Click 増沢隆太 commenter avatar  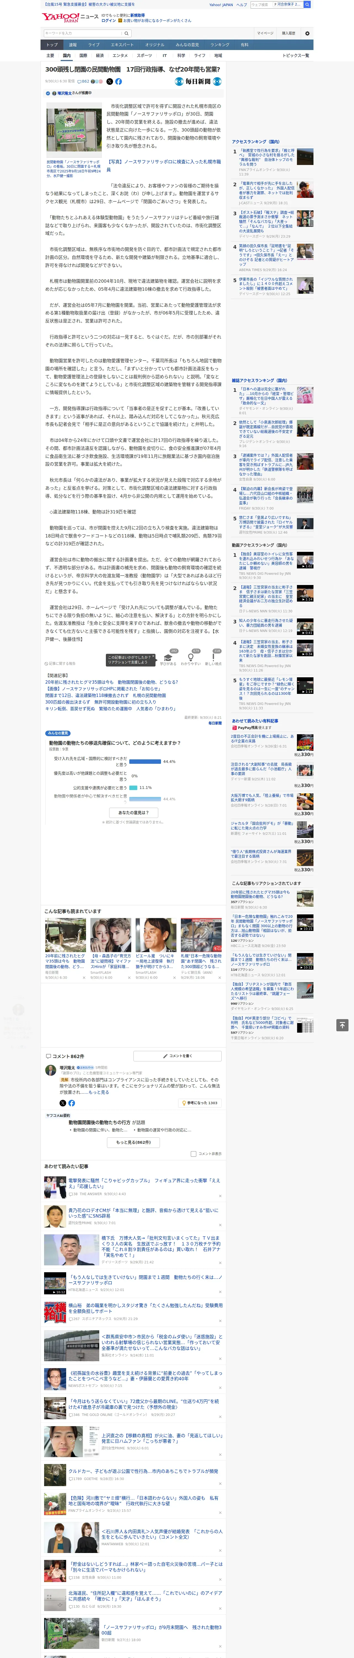pyautogui.click(x=50, y=1070)
